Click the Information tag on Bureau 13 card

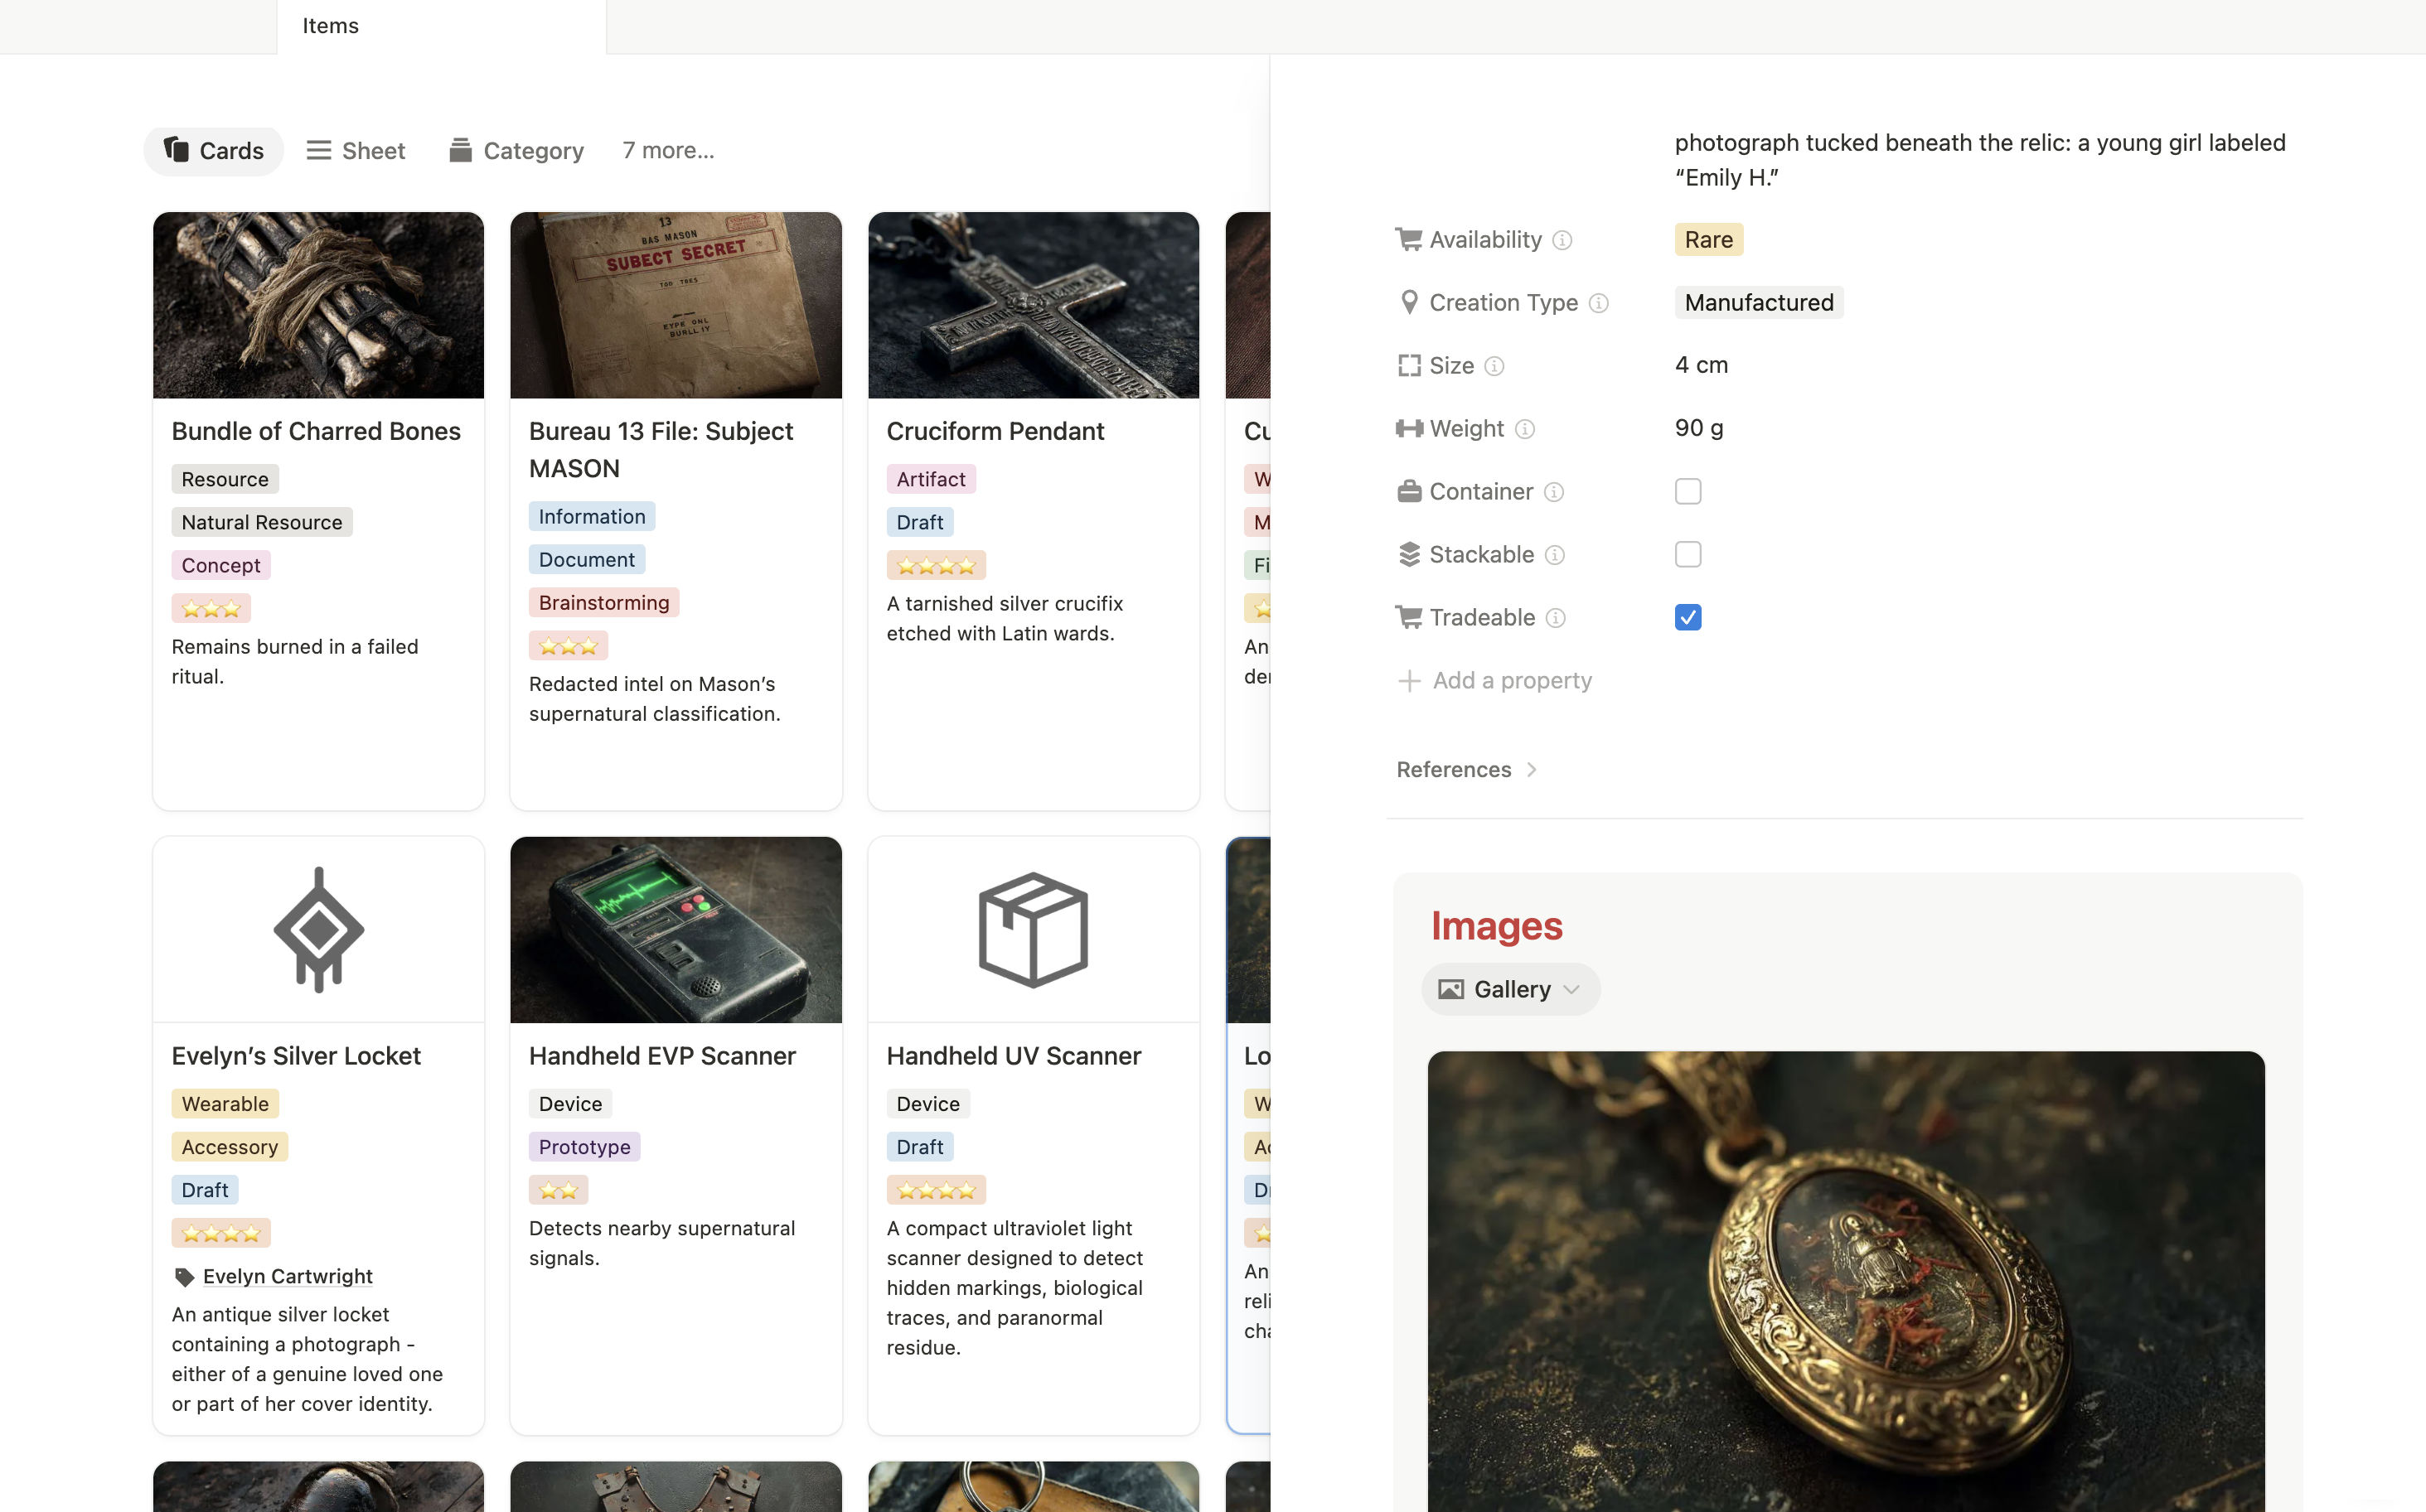[x=593, y=516]
